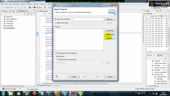Screen dimensions: 170x96
Task: Toggle Link with Editor icon
Action: 28,14
